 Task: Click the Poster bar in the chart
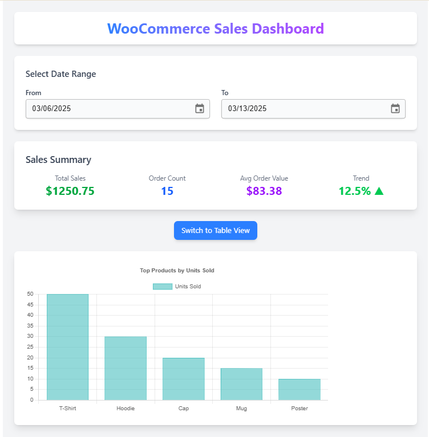[300, 390]
